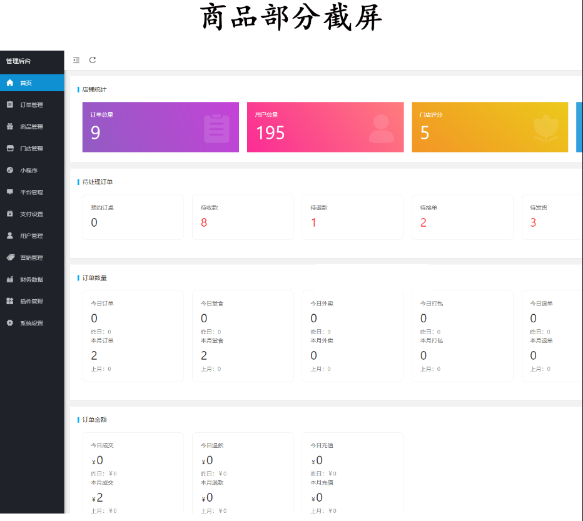Click the clipboard icon beside 订单管理
The width and height of the screenshot is (583, 521).
point(10,105)
